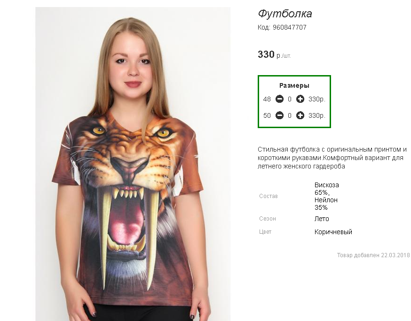Click the size 50 label
Viewport: 411px width, 321px height.
click(267, 115)
